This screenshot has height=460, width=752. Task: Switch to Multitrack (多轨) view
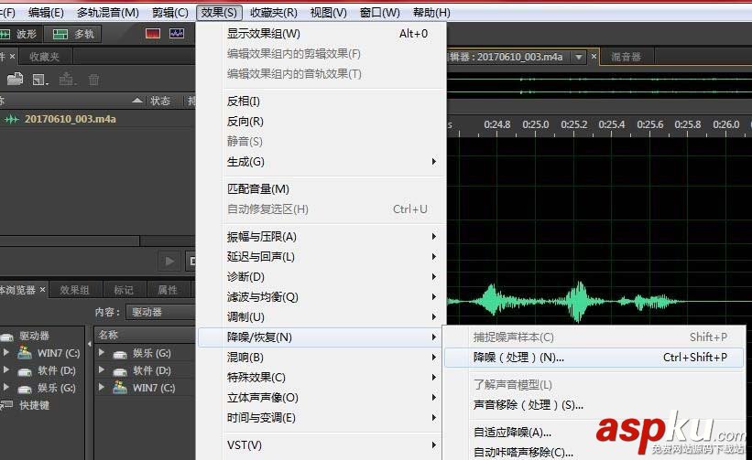tap(73, 34)
